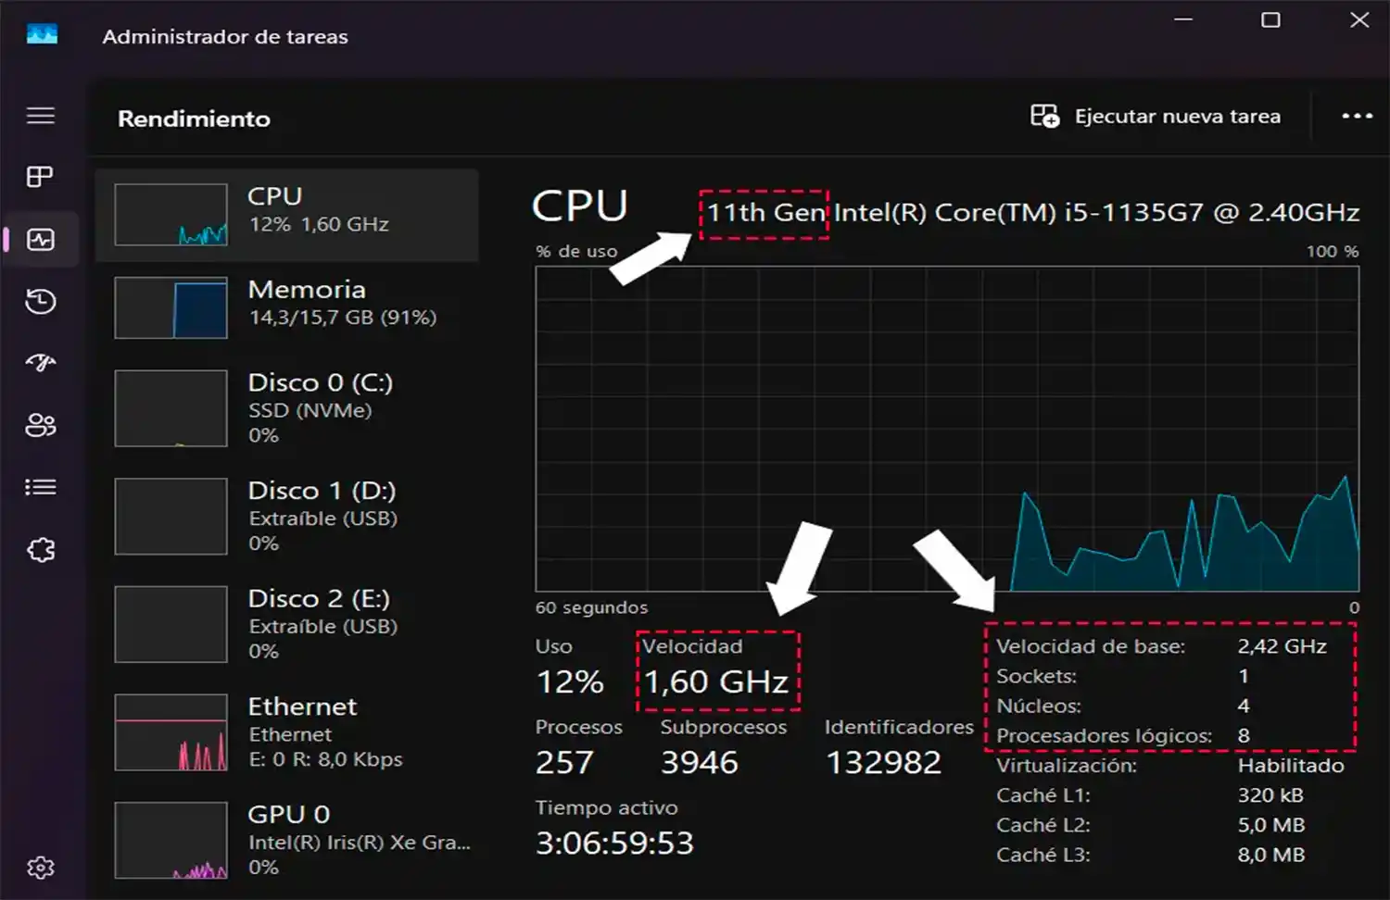Click the Subprocesos count 3946
Image resolution: width=1390 pixels, height=900 pixels.
click(x=700, y=763)
